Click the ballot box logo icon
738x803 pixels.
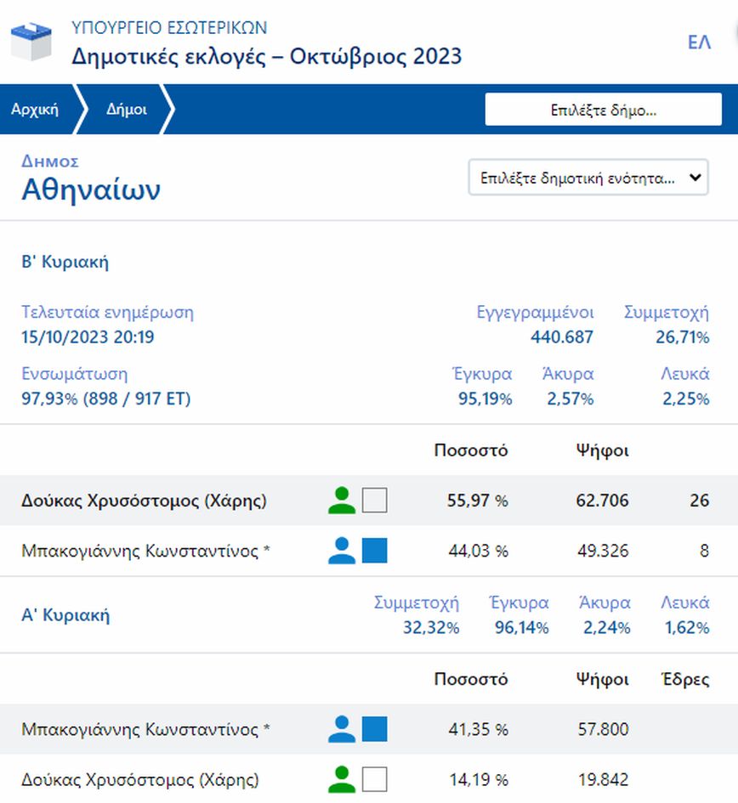tap(31, 42)
